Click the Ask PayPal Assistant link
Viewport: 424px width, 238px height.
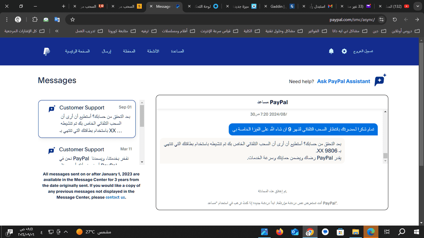coord(343,81)
